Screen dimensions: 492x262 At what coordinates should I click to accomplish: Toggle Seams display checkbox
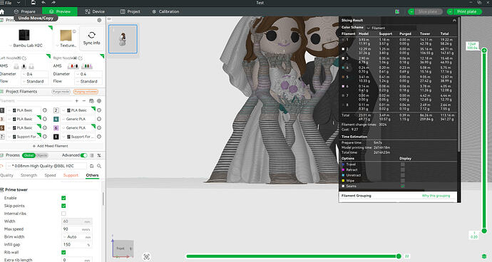click(x=403, y=186)
